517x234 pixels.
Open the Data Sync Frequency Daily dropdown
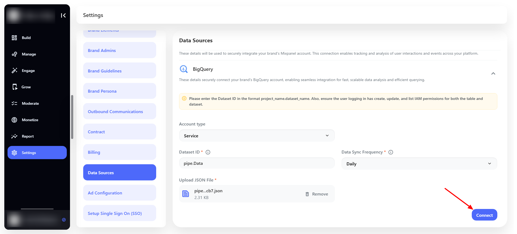coord(419,164)
